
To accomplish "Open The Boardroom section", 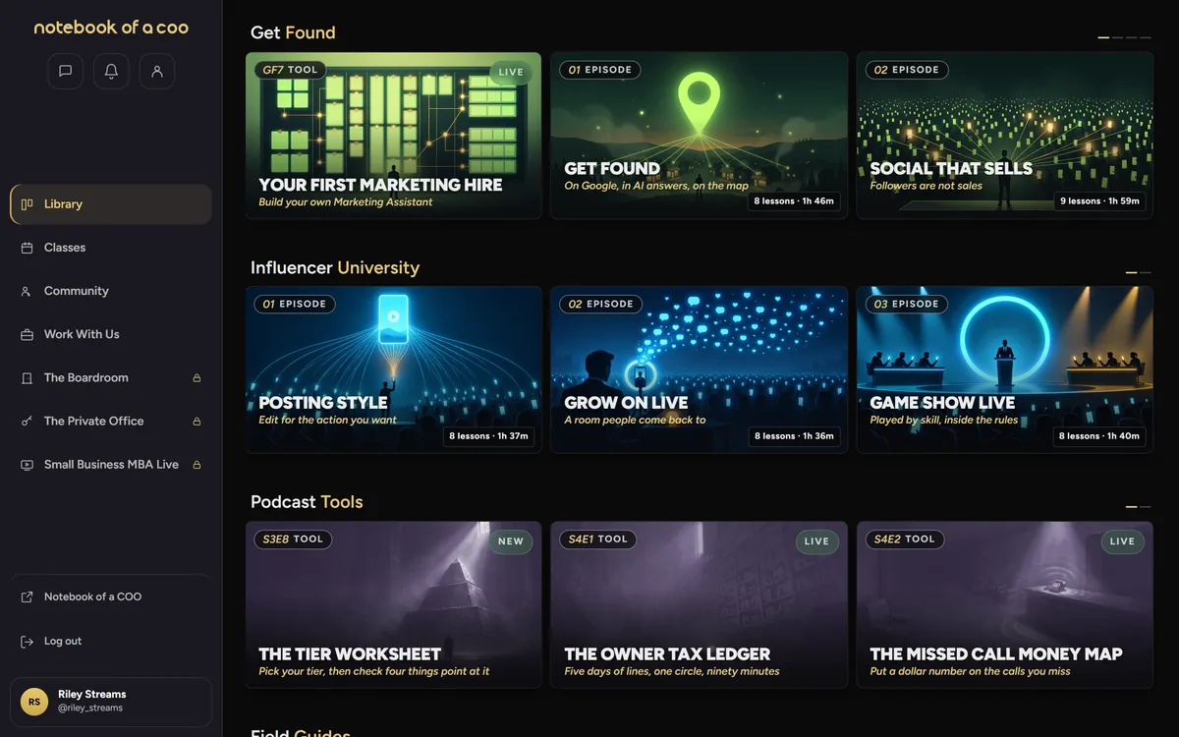I will click(x=111, y=377).
